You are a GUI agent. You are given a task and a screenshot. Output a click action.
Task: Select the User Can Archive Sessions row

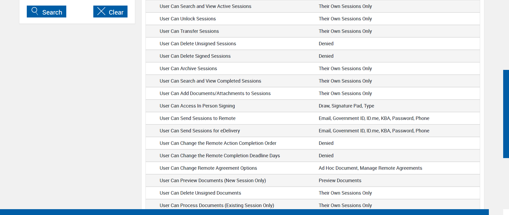188,69
